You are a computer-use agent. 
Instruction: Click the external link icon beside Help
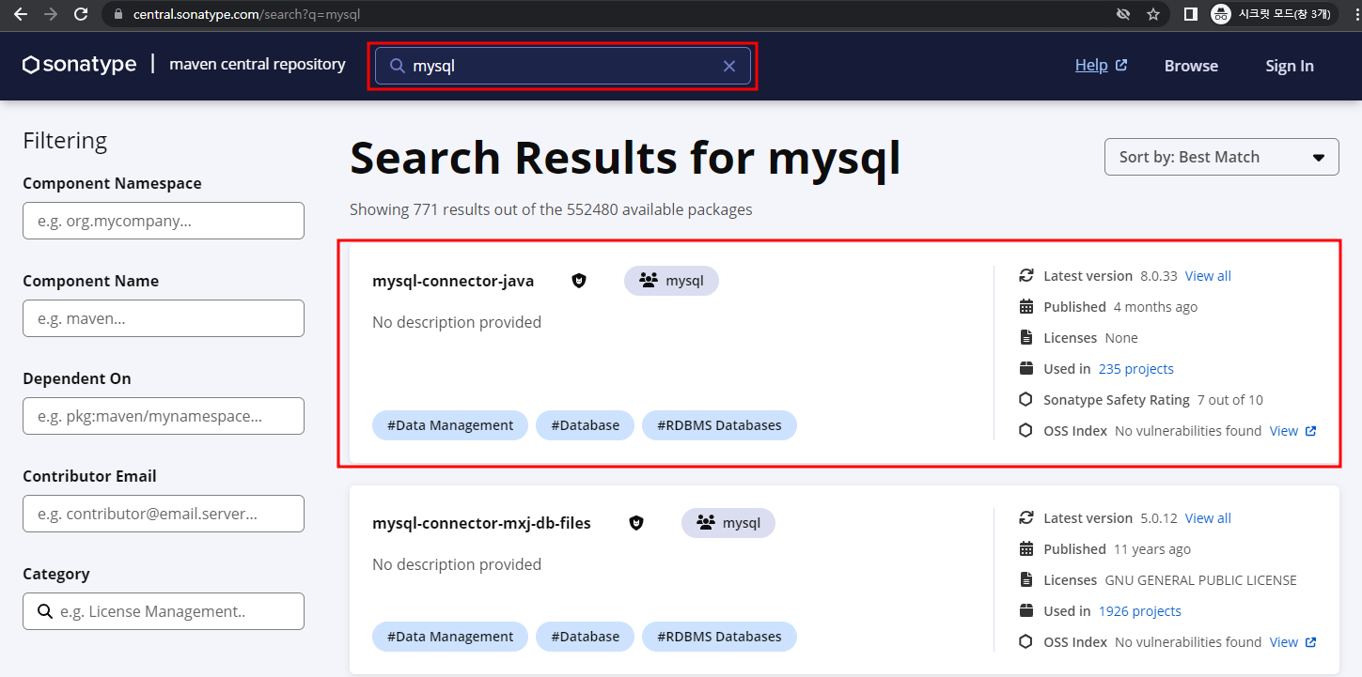coord(1121,65)
